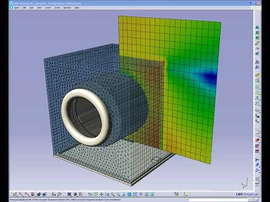Click the Hide/Show icon

pos(147,194)
